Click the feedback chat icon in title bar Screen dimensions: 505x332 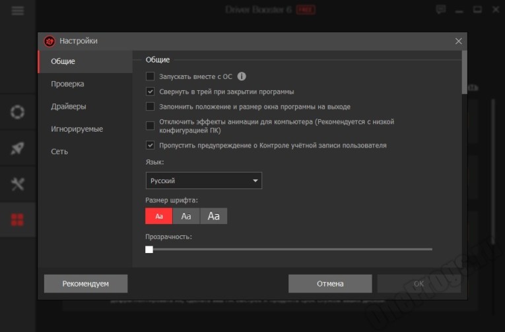pos(441,9)
